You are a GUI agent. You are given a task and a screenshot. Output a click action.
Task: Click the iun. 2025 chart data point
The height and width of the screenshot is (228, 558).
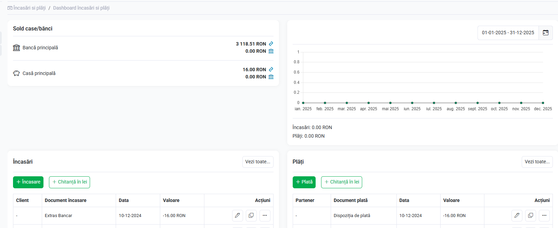(x=412, y=103)
